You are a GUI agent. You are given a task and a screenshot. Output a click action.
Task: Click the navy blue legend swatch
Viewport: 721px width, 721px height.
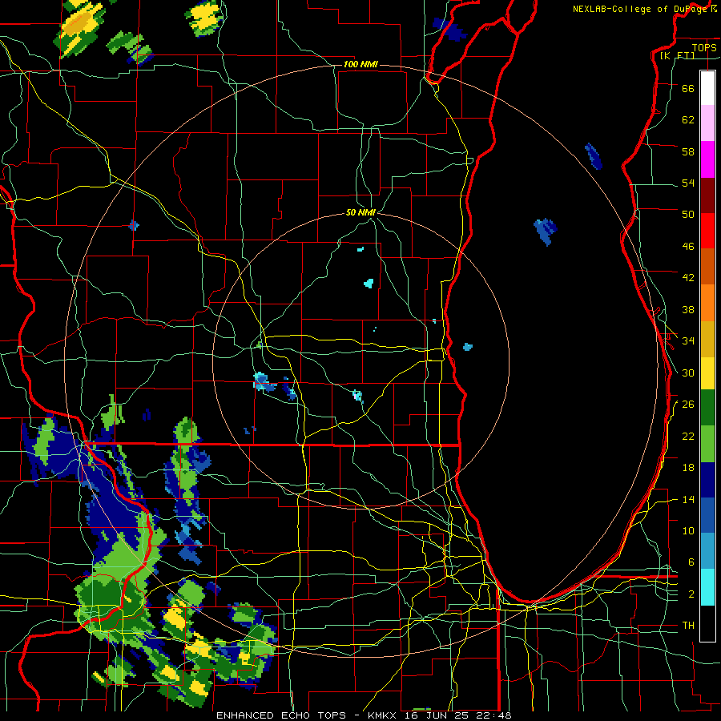[707, 480]
